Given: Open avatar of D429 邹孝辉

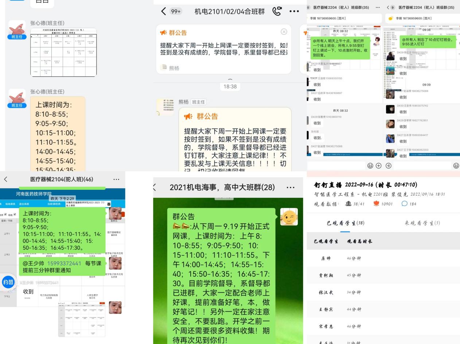Looking at the screenshot, I should coord(390,124).
